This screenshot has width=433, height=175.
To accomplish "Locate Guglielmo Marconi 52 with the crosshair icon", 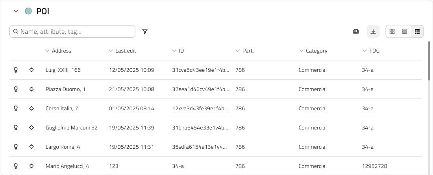I will (x=31, y=128).
